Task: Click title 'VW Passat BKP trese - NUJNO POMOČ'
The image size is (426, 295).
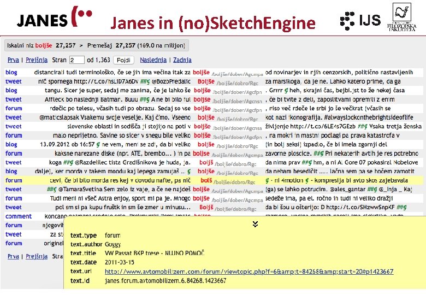Action: (155, 253)
